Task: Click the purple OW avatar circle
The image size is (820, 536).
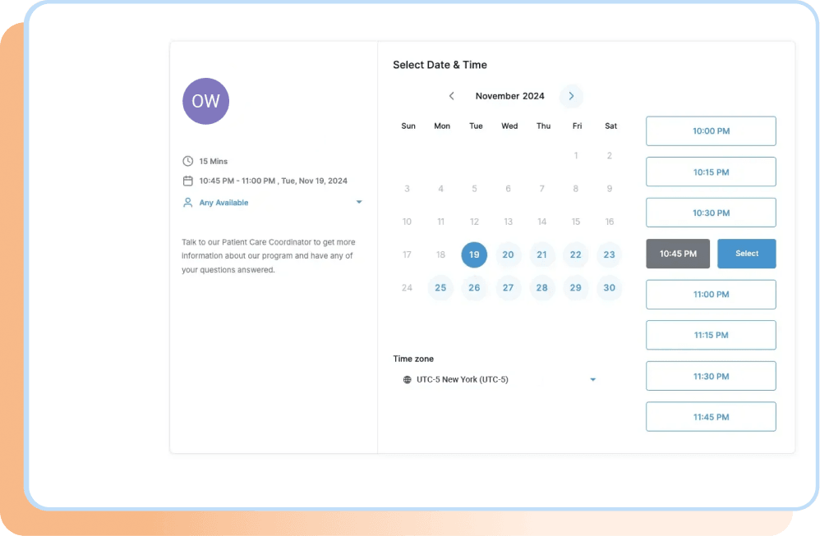Action: [205, 101]
